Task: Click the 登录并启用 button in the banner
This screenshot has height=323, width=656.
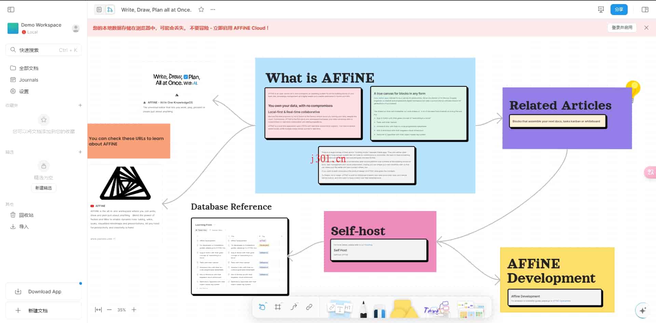Action: (621, 27)
